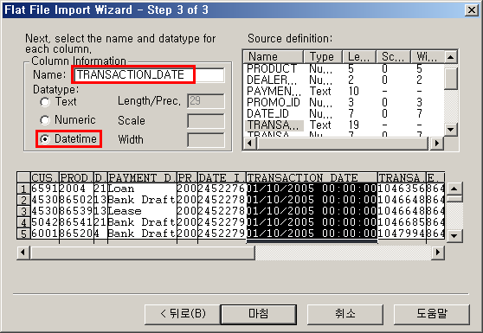Screen dimensions: 483x333
Task: Click data preview scroll left arrow
Action: (23, 253)
